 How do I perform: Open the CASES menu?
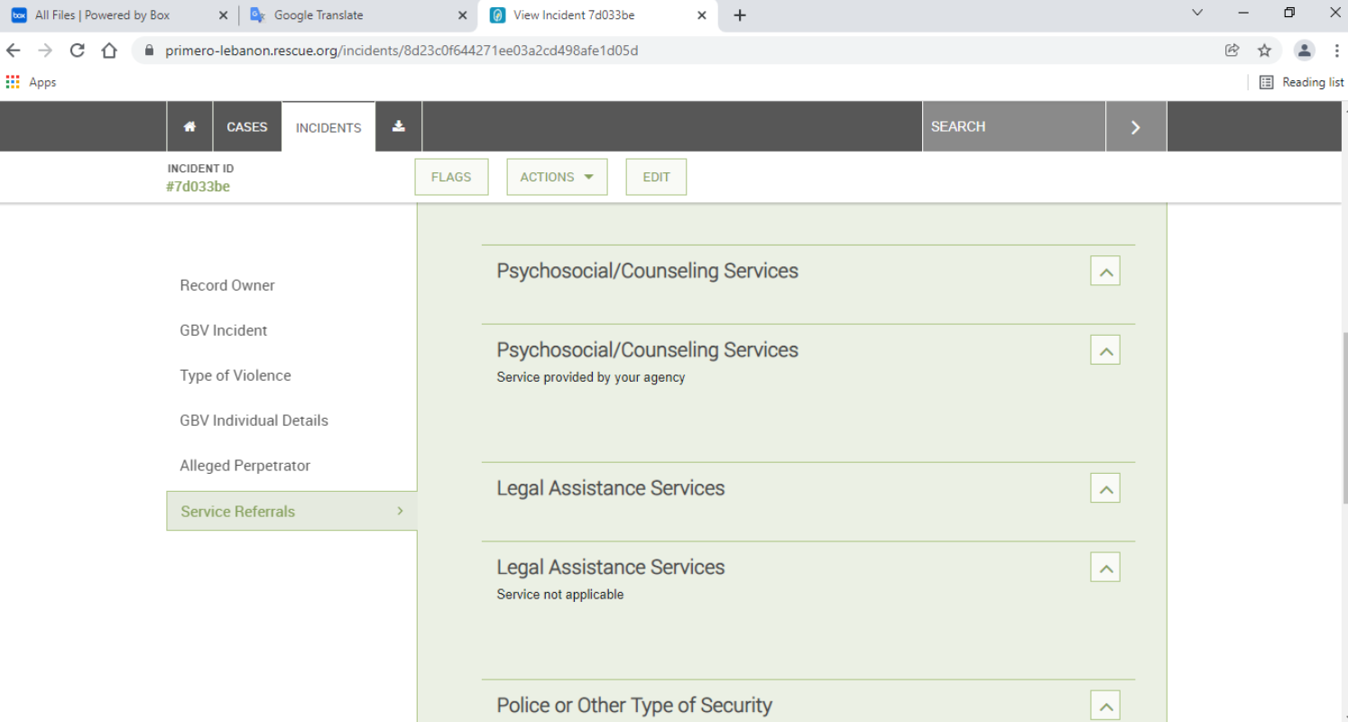point(247,126)
